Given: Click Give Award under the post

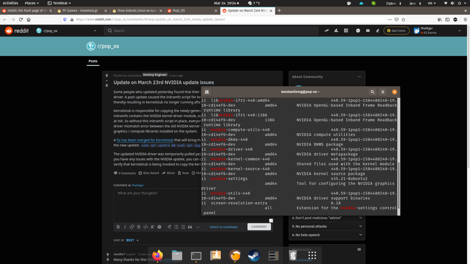Looking at the screenshot, I should [148, 173].
